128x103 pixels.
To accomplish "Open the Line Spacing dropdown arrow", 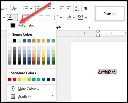I will [61, 18].
